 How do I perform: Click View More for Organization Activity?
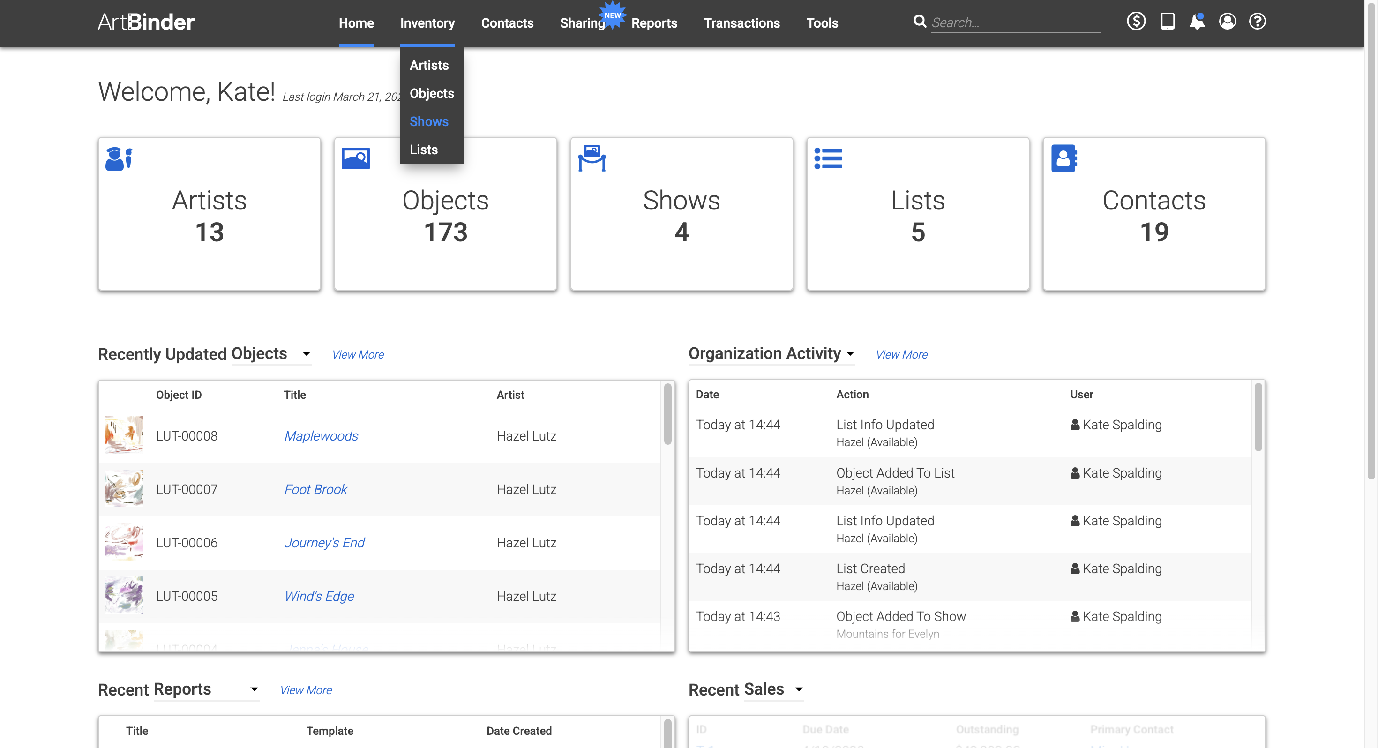tap(902, 354)
